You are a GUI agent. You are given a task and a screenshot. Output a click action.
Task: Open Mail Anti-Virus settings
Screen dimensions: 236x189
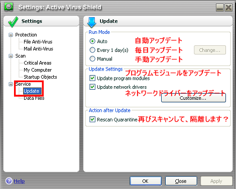coord(38,49)
